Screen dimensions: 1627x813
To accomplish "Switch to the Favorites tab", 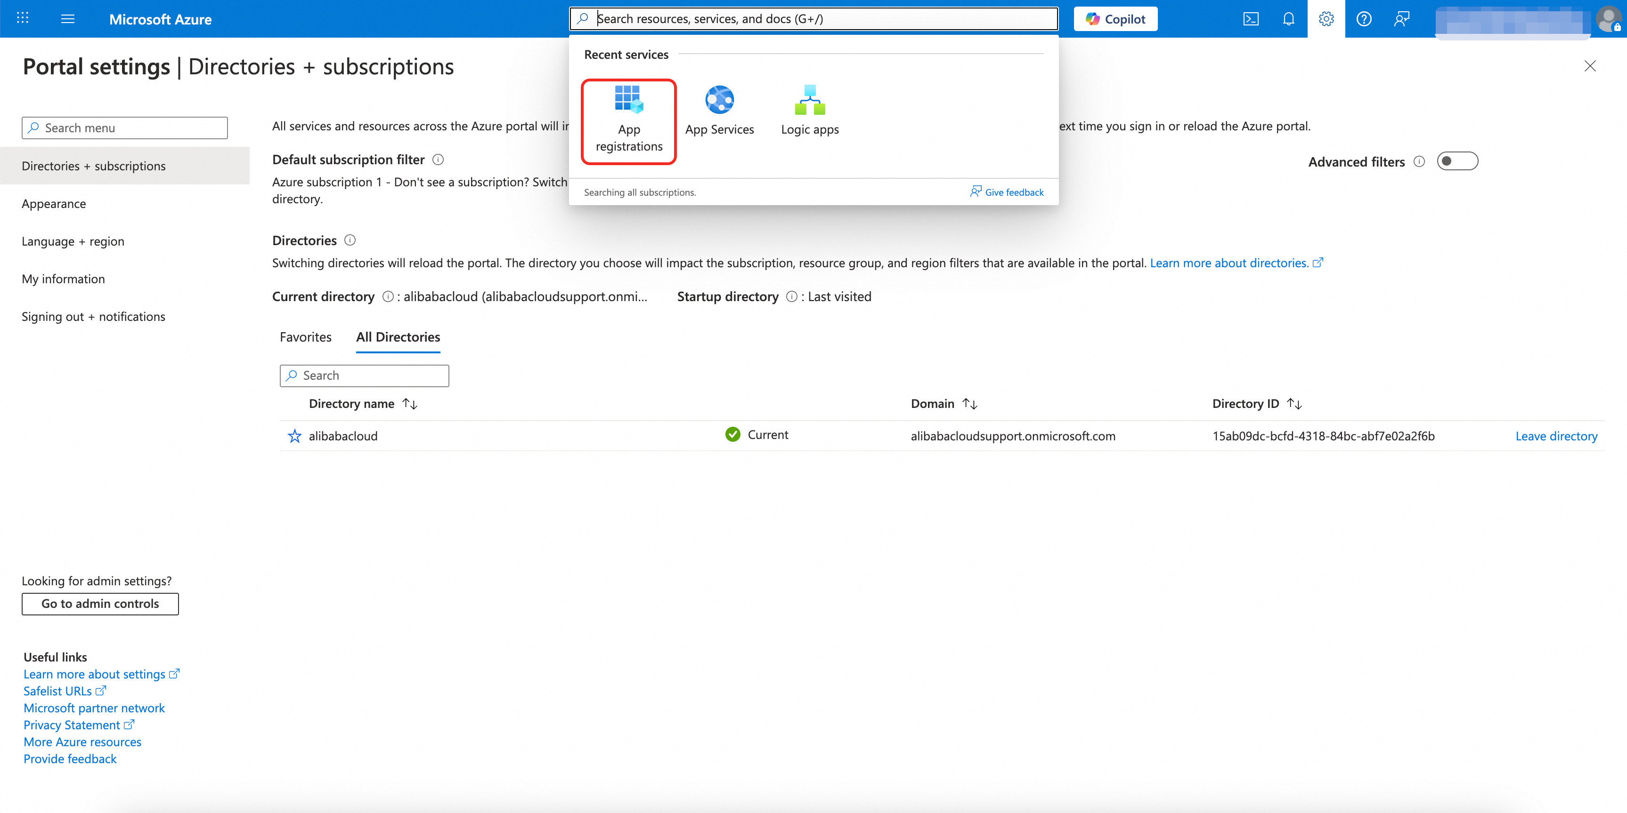I will coord(305,337).
